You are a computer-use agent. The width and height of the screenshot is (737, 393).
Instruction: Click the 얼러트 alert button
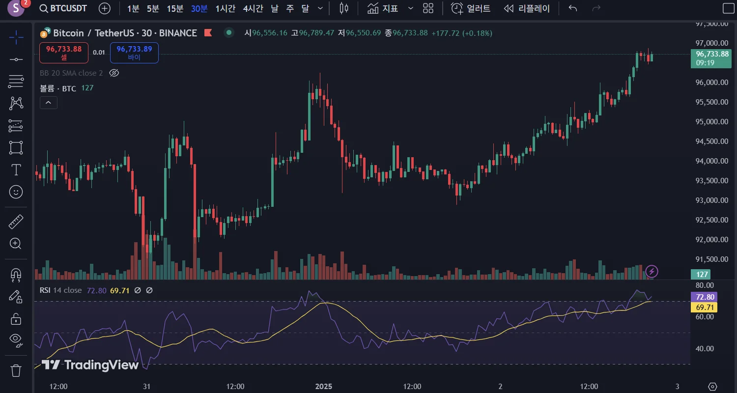[471, 8]
